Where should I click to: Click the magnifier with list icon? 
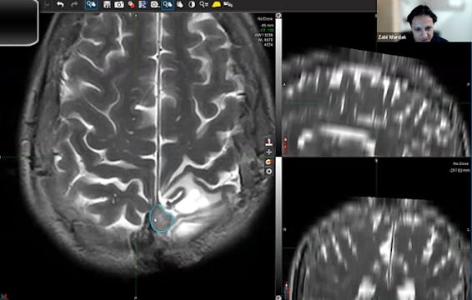coord(203,4)
